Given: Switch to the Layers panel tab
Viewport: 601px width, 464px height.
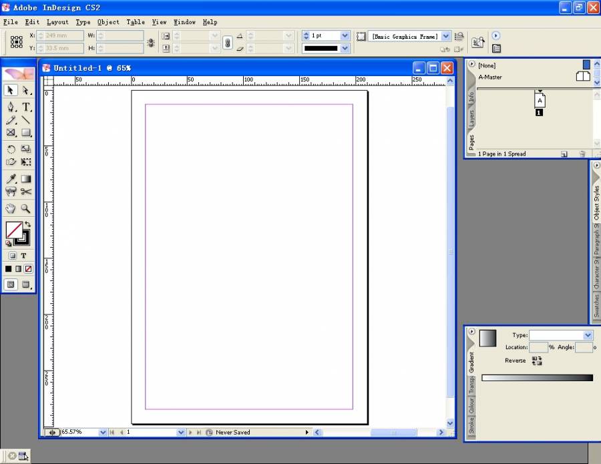Looking at the screenshot, I should point(471,119).
